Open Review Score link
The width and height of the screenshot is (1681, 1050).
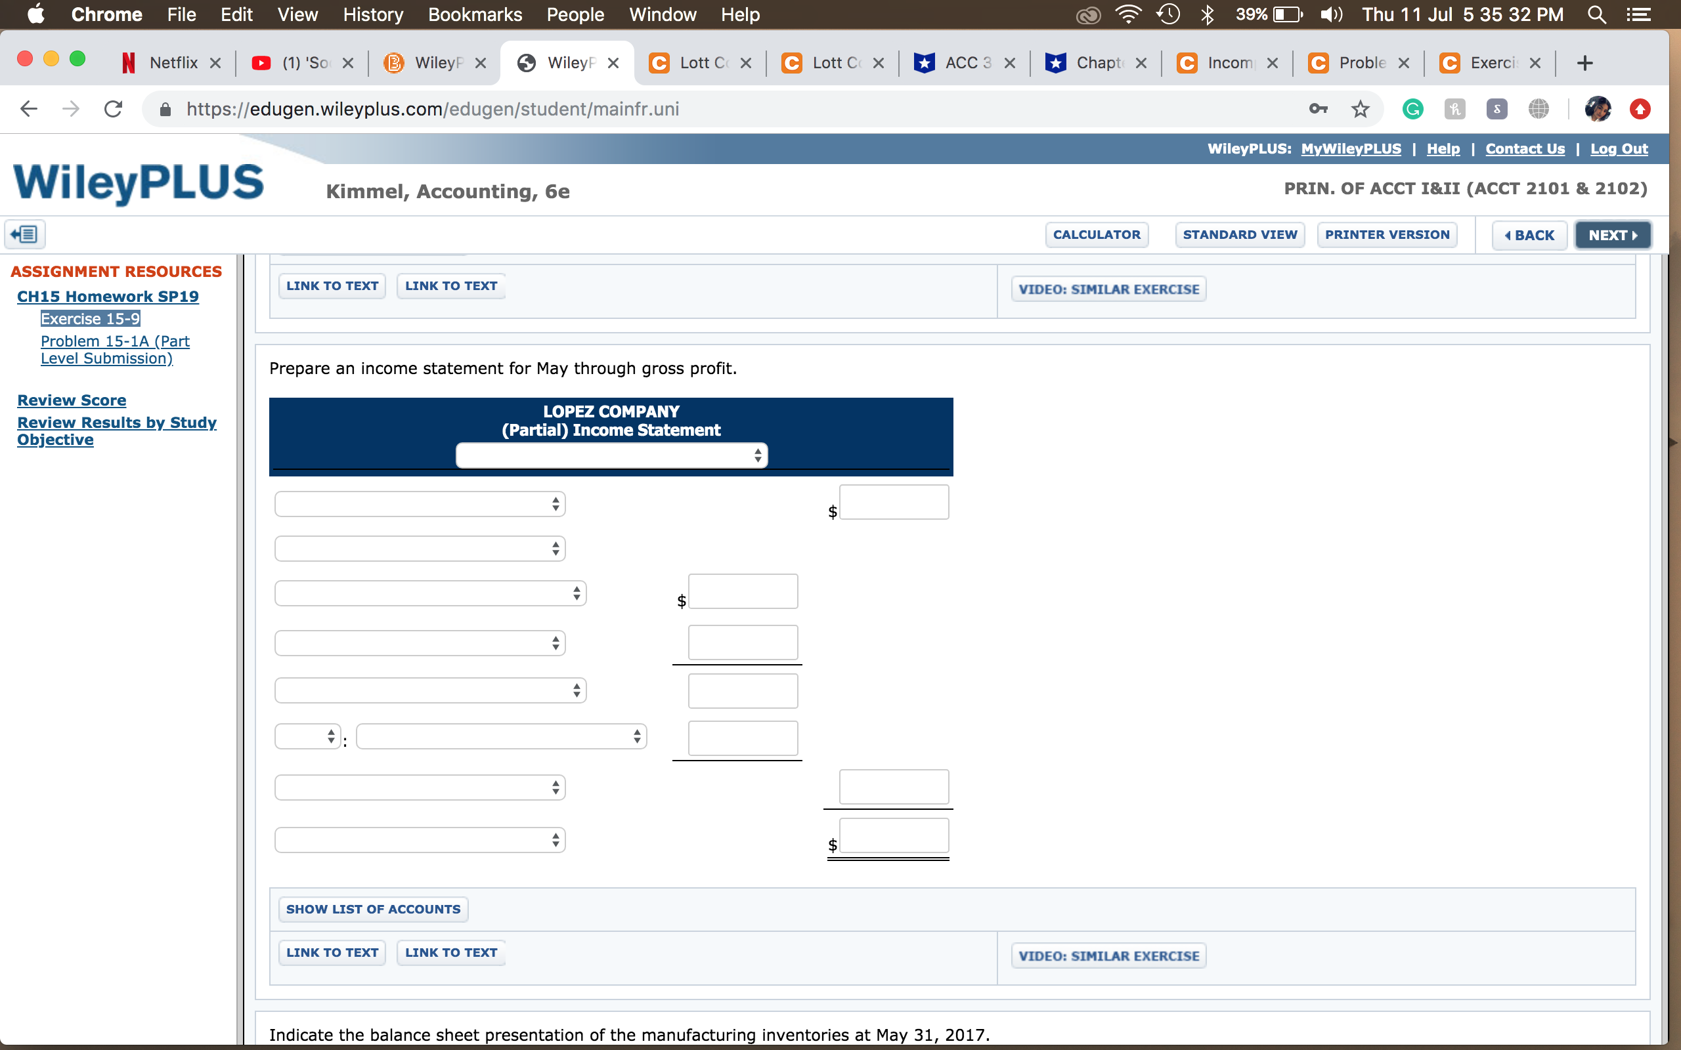tap(72, 400)
